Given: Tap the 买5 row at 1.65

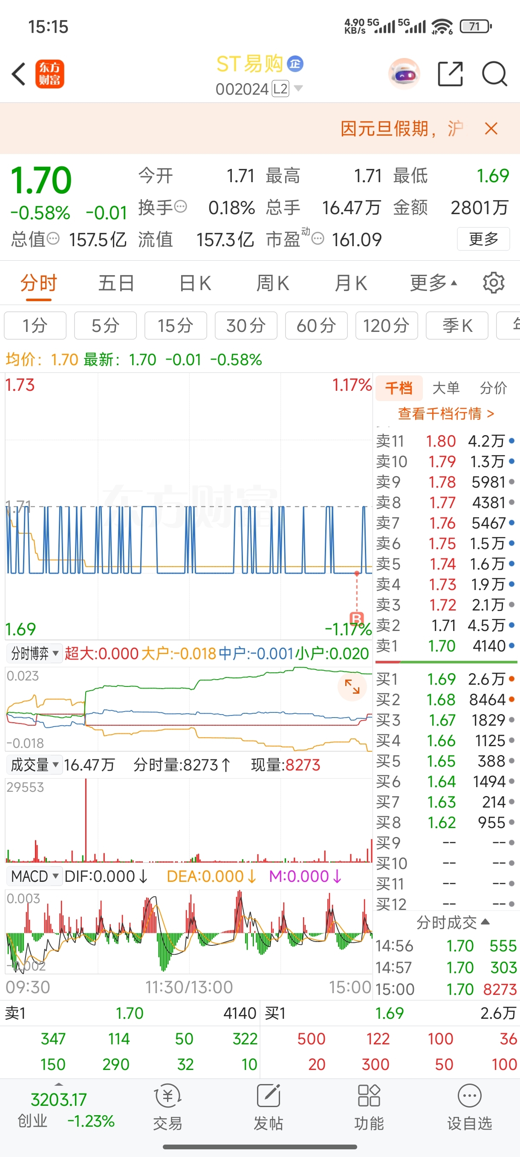Looking at the screenshot, I should point(445,761).
